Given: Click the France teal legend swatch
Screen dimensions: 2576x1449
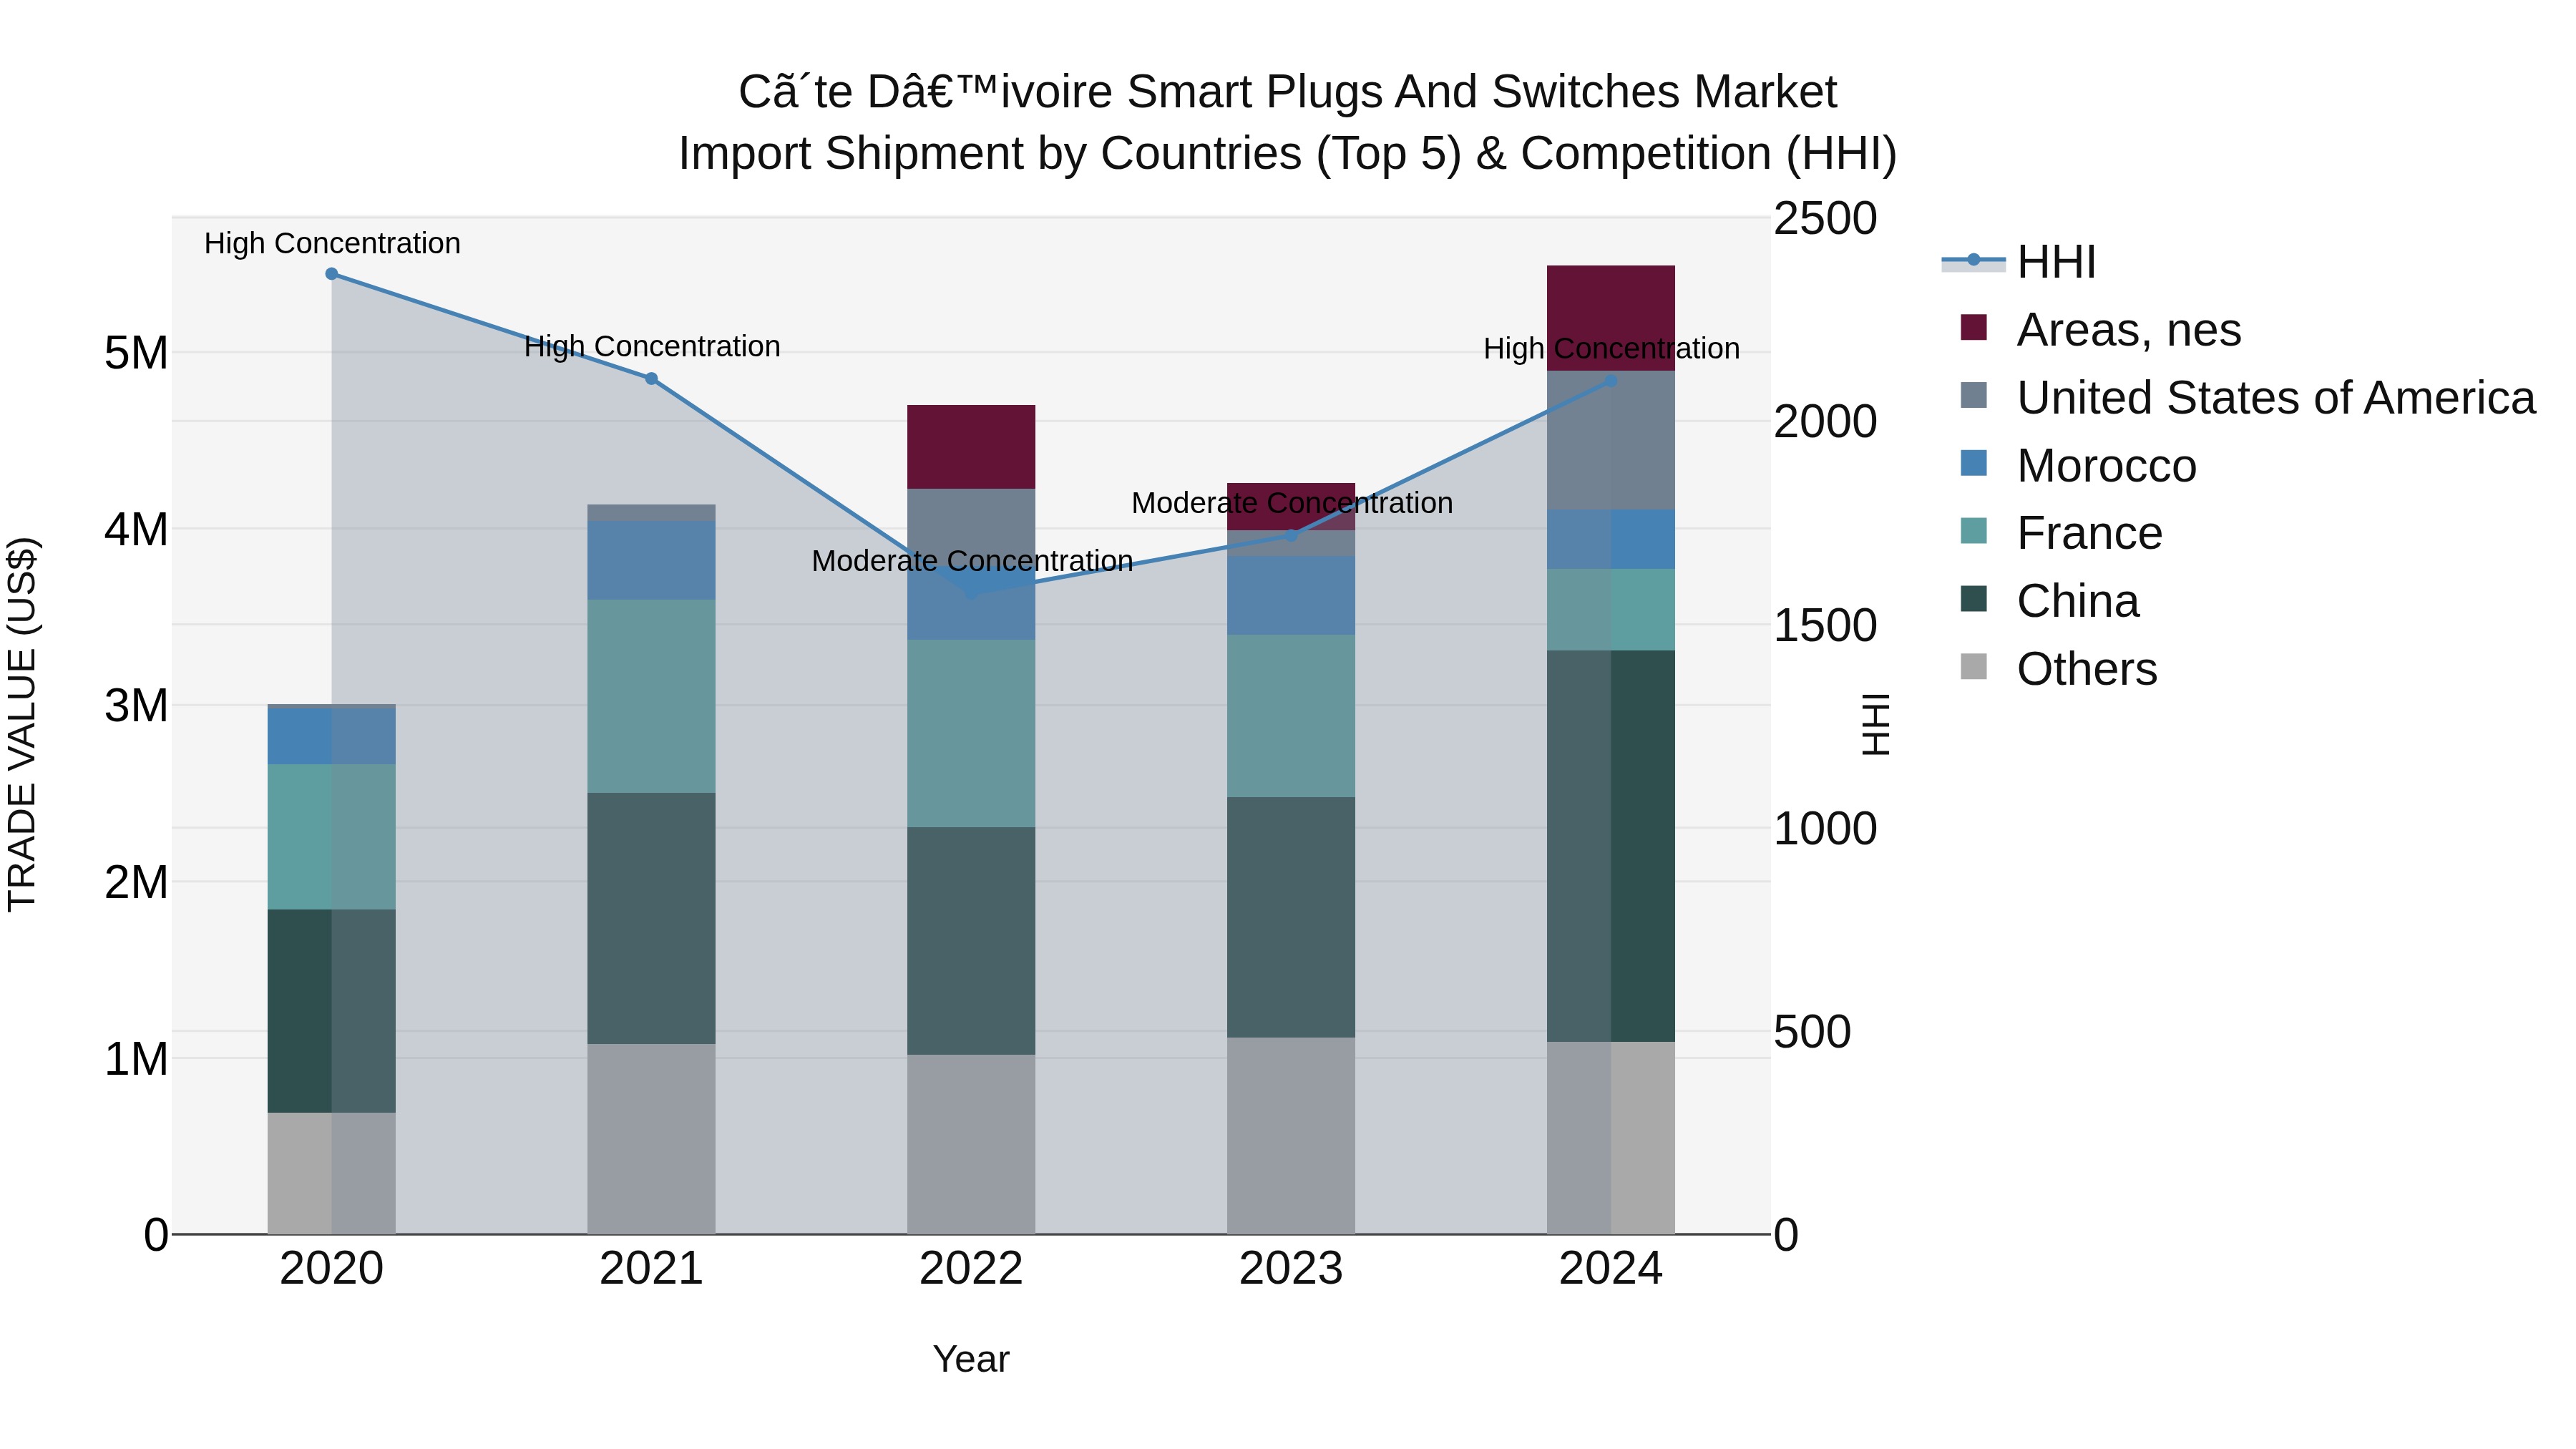Looking at the screenshot, I should click(x=1974, y=530).
